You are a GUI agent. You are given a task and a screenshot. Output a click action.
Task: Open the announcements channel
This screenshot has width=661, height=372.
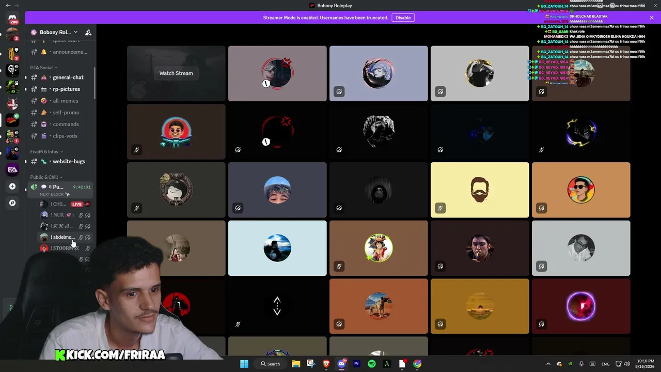pos(61,52)
